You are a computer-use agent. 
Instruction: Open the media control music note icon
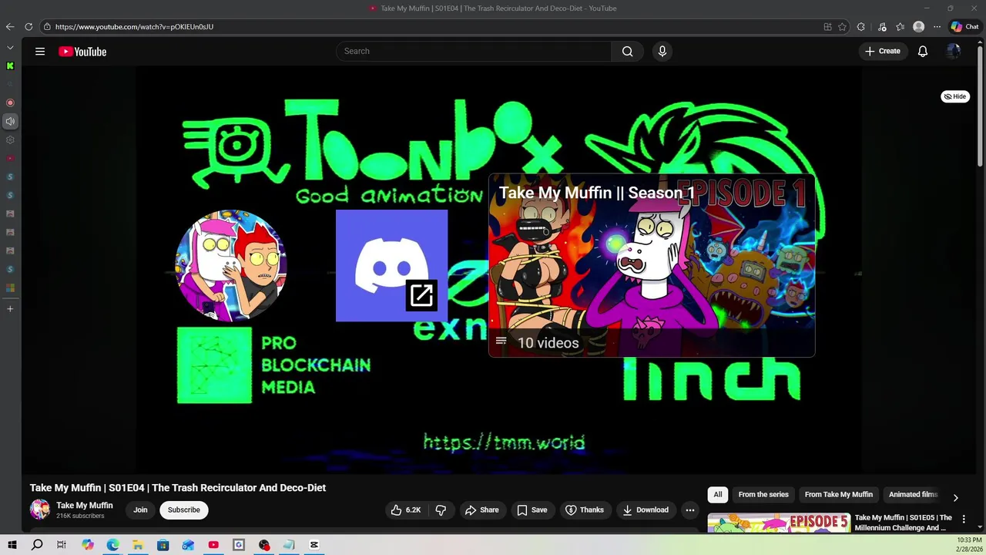click(x=882, y=27)
